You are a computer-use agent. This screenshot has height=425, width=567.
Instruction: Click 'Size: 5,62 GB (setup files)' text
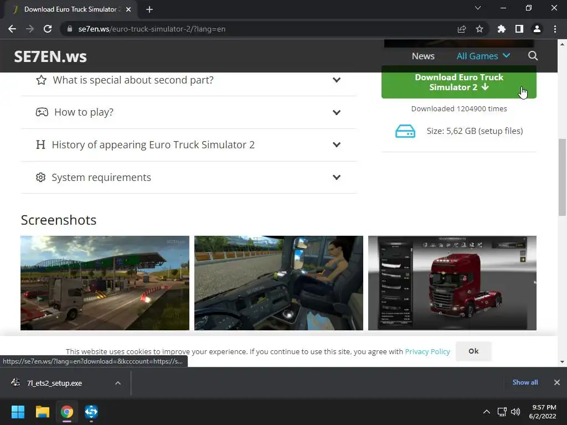[x=475, y=131]
